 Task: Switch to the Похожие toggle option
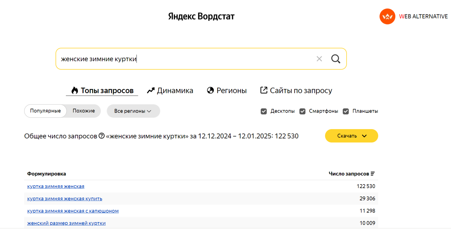click(x=84, y=111)
